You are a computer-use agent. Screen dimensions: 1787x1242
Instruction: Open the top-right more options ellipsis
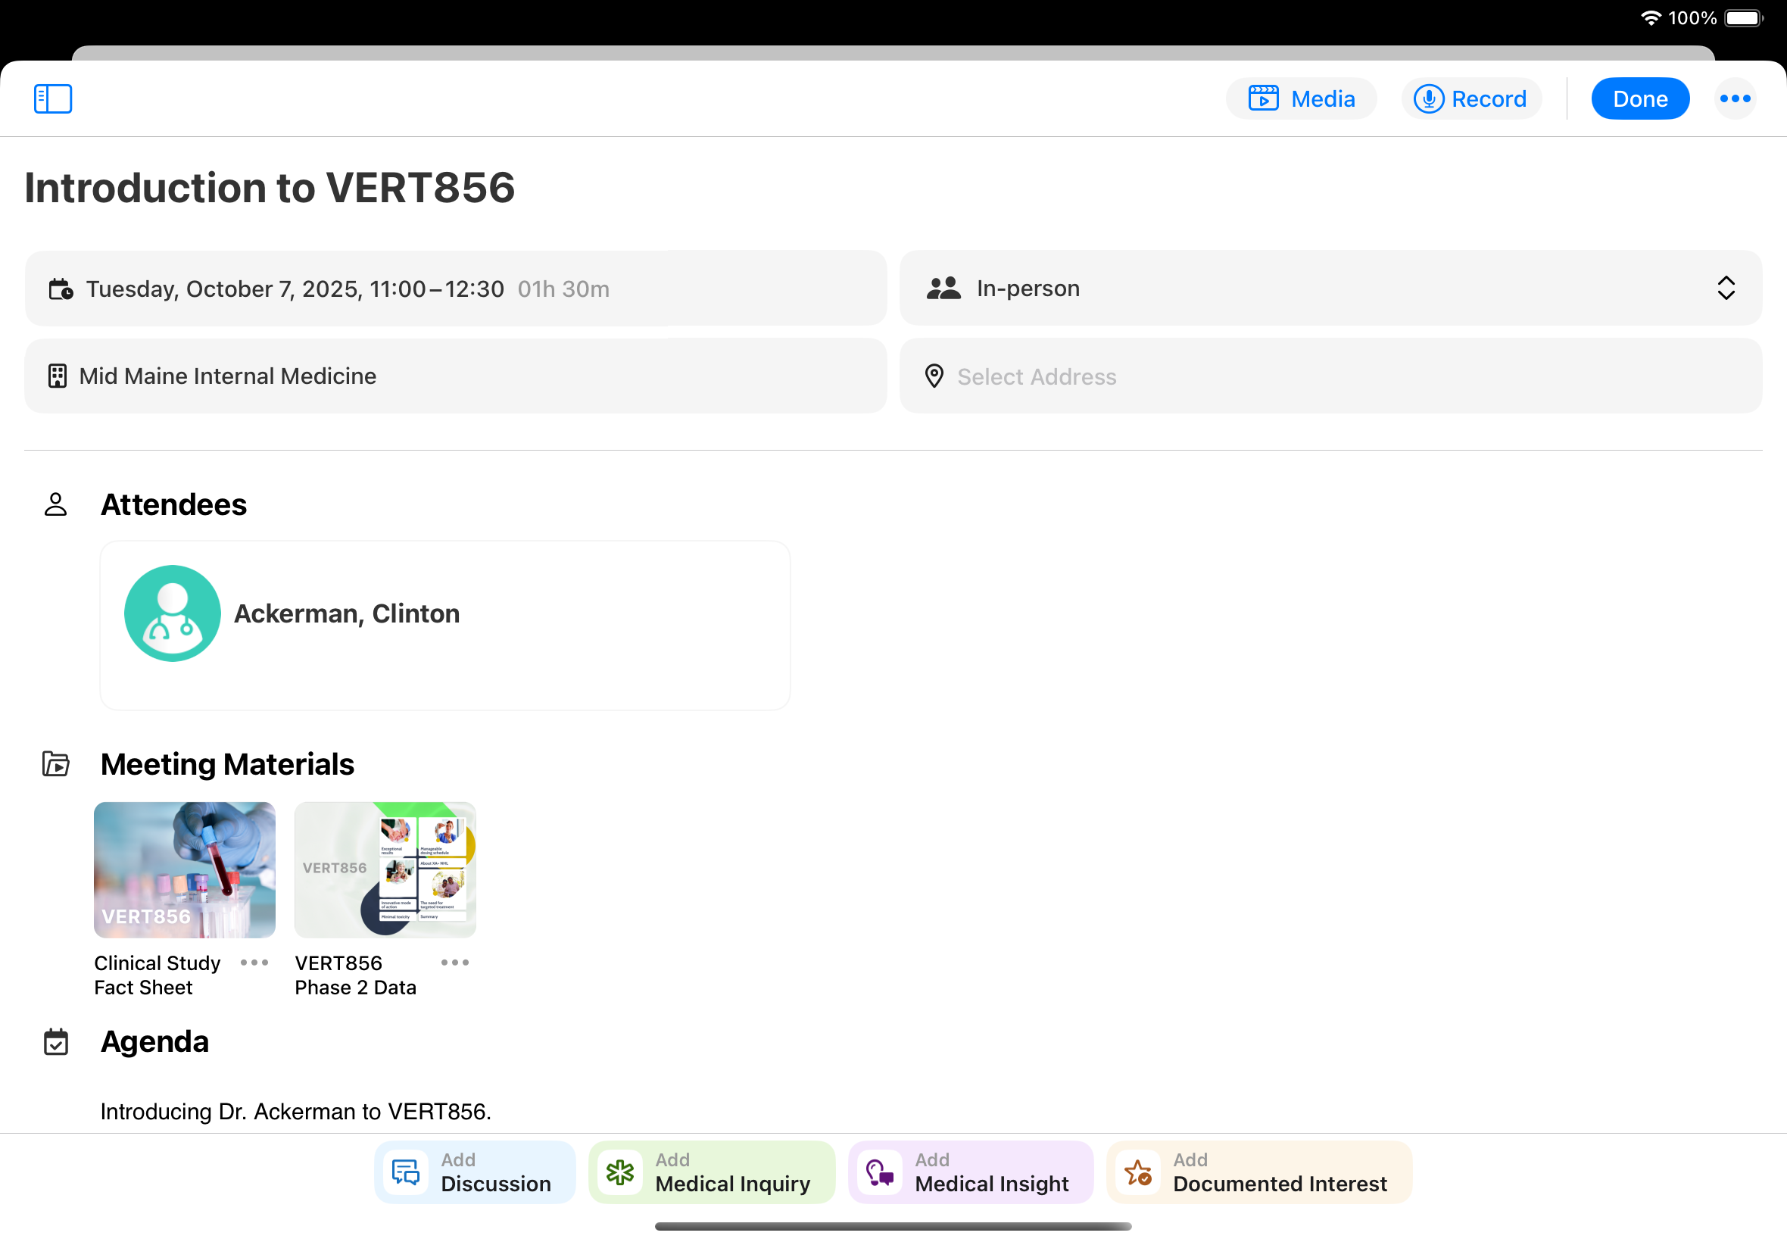pos(1734,99)
